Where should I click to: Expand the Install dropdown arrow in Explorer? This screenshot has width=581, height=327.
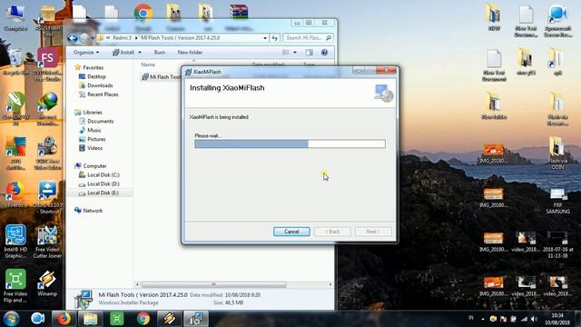click(140, 53)
